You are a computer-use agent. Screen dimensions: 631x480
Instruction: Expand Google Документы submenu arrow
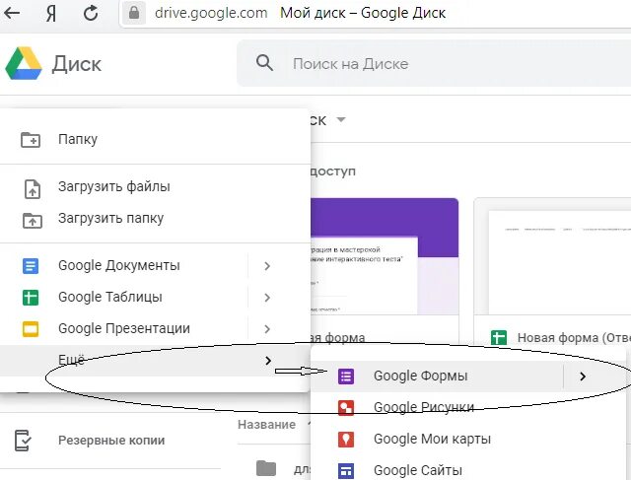(267, 266)
